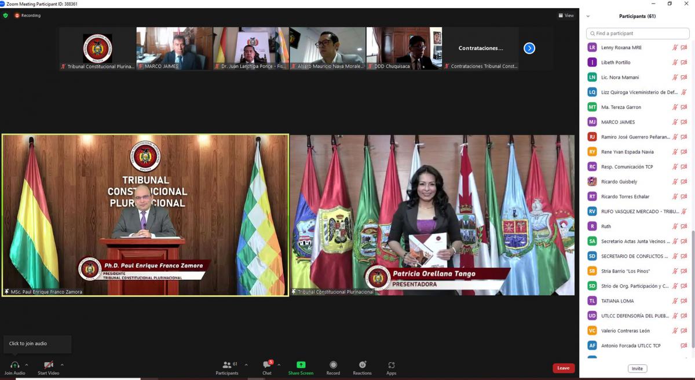The height and width of the screenshot is (380, 695).
Task: Open the Apps panel
Action: [x=392, y=365]
